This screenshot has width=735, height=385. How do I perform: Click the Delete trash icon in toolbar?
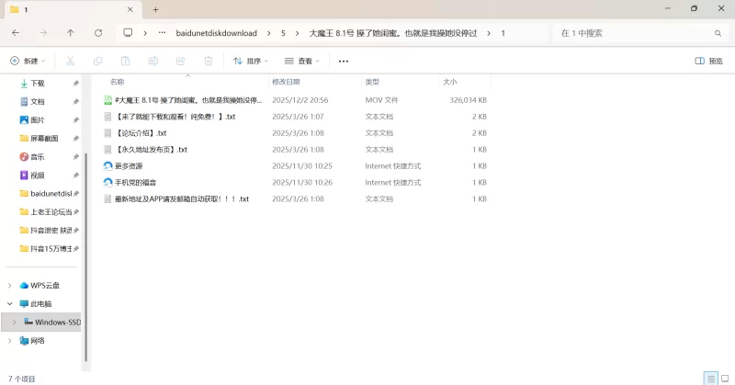tap(209, 62)
